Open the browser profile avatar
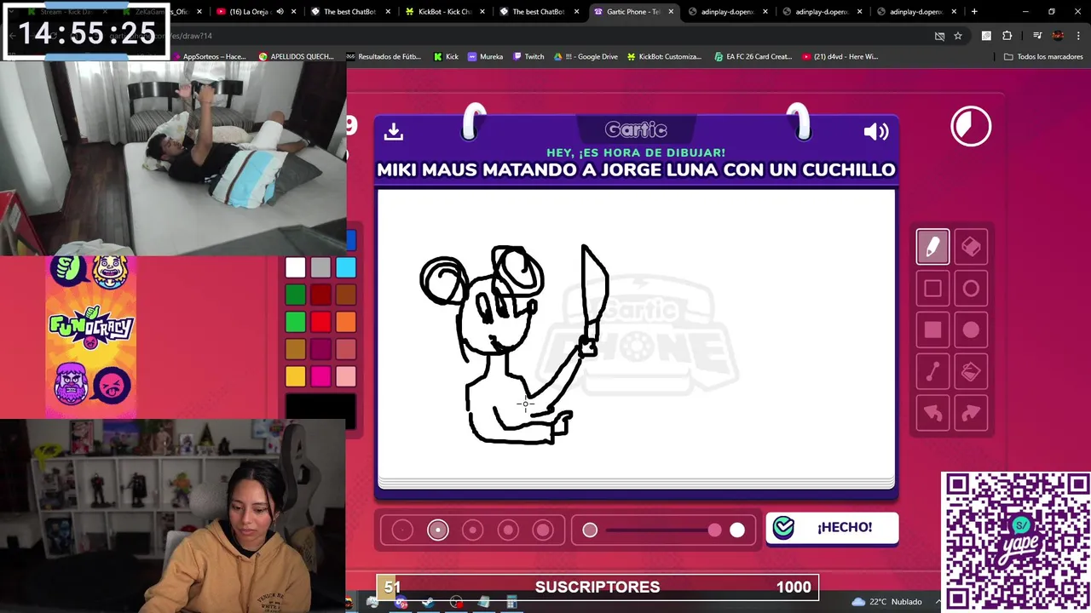This screenshot has height=613, width=1091. click(x=1058, y=36)
